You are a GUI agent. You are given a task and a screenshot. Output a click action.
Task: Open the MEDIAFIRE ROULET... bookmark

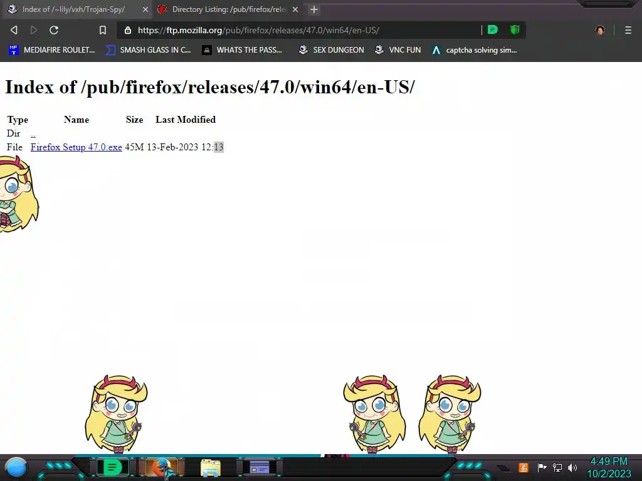(x=52, y=50)
